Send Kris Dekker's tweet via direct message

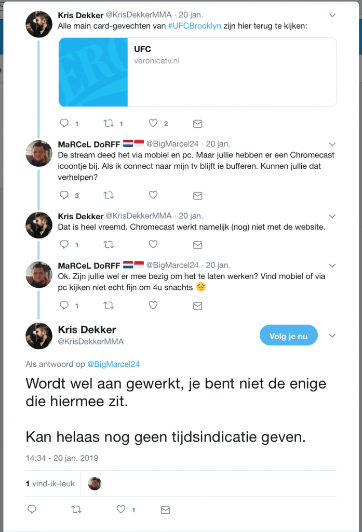pos(197,123)
